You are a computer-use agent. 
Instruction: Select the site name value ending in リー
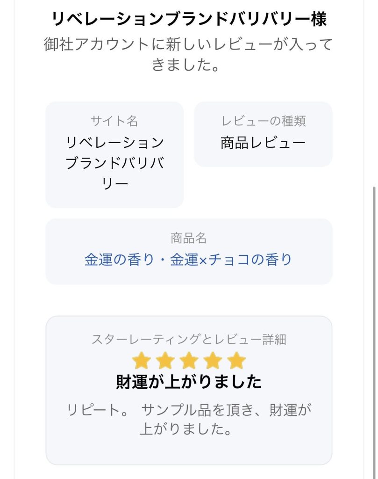(x=114, y=184)
